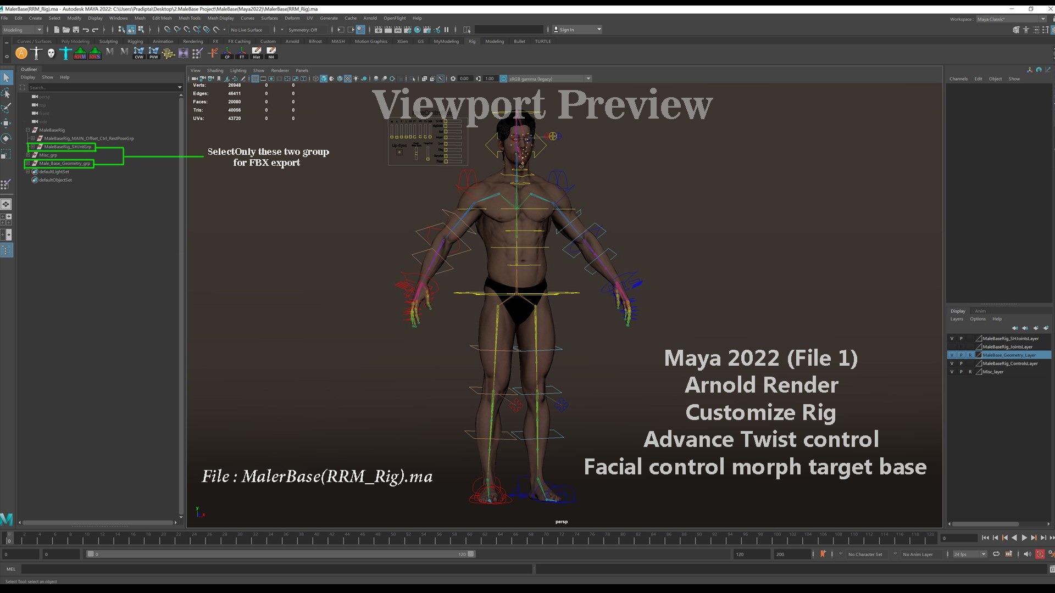
Task: Open the sRGB gamma color space dropdown
Action: (x=549, y=79)
